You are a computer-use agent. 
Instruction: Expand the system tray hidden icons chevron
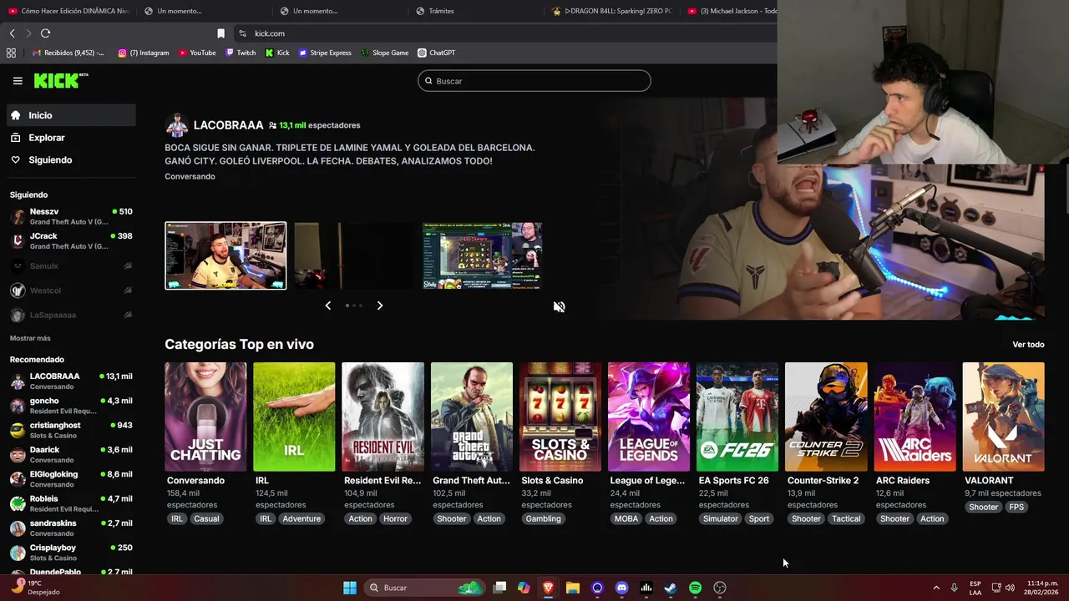(x=935, y=588)
